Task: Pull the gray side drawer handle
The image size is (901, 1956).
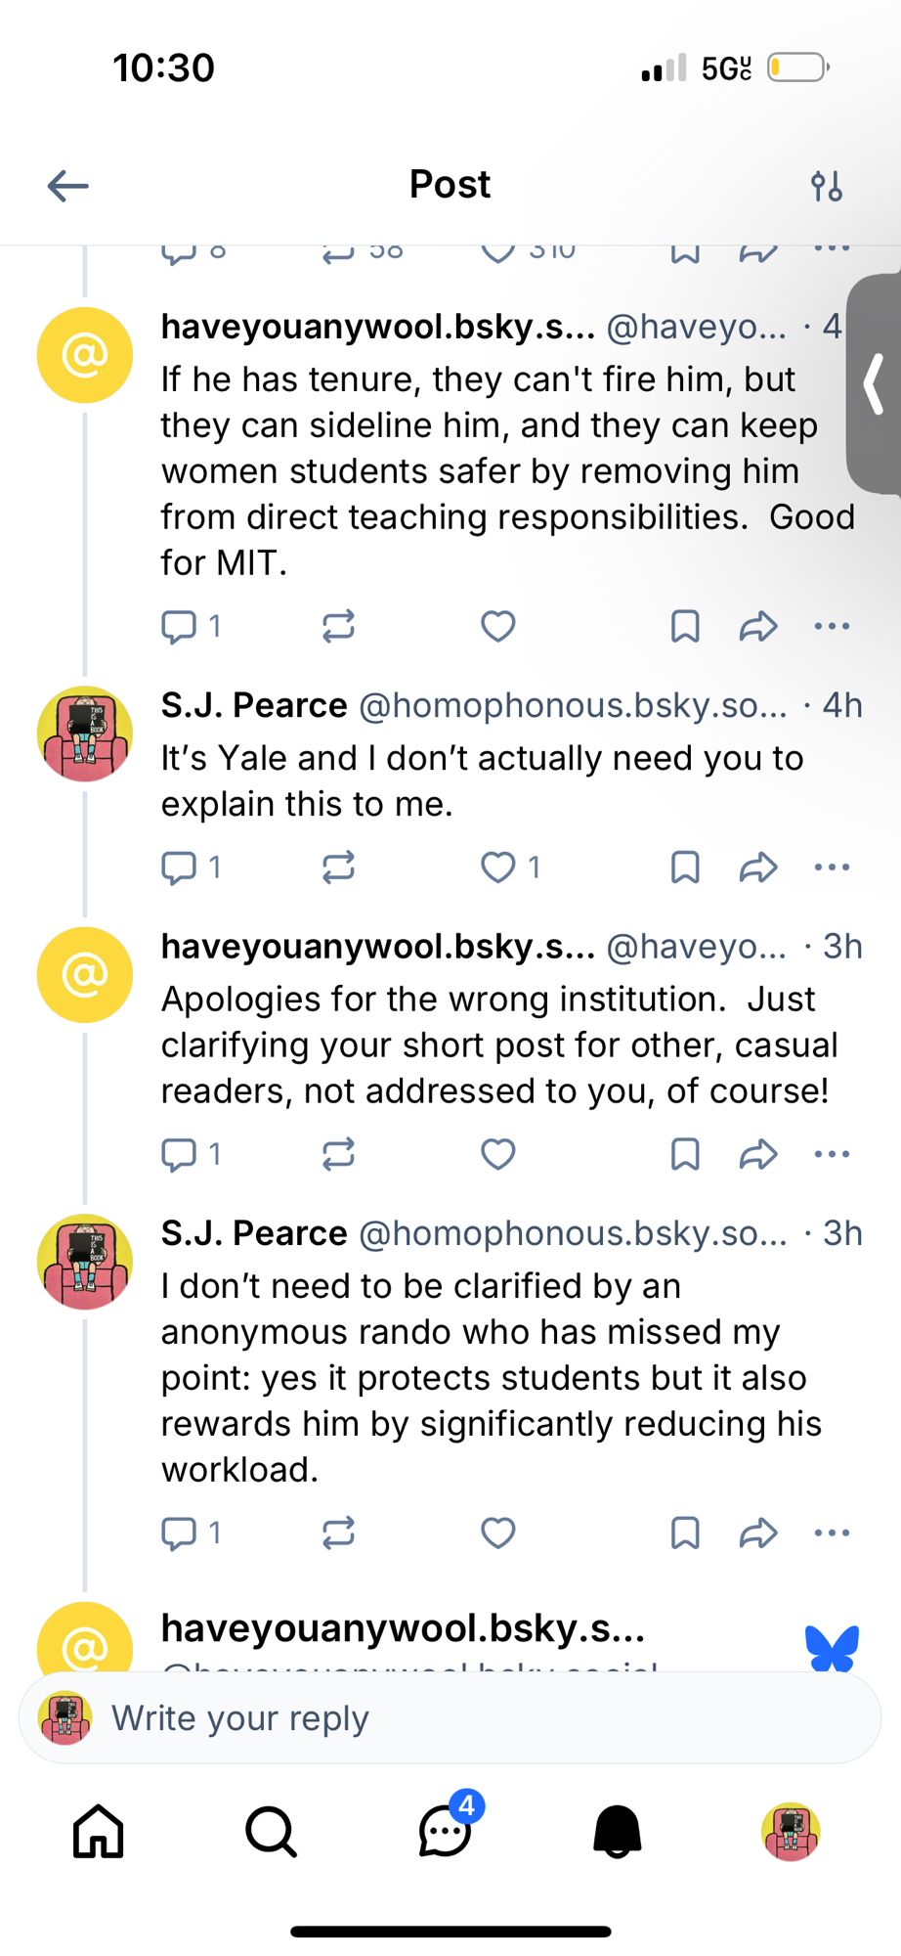Action: (x=874, y=383)
